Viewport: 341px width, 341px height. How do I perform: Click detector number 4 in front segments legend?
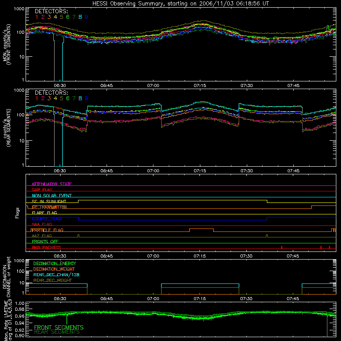(55, 17)
